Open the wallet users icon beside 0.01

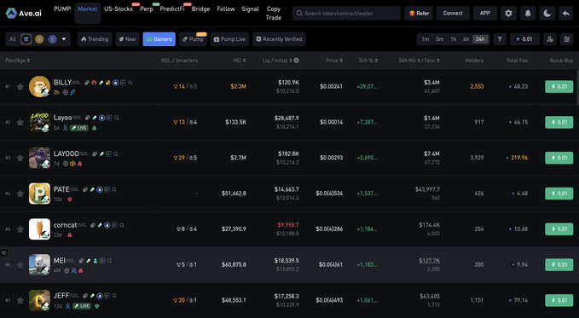(550, 39)
